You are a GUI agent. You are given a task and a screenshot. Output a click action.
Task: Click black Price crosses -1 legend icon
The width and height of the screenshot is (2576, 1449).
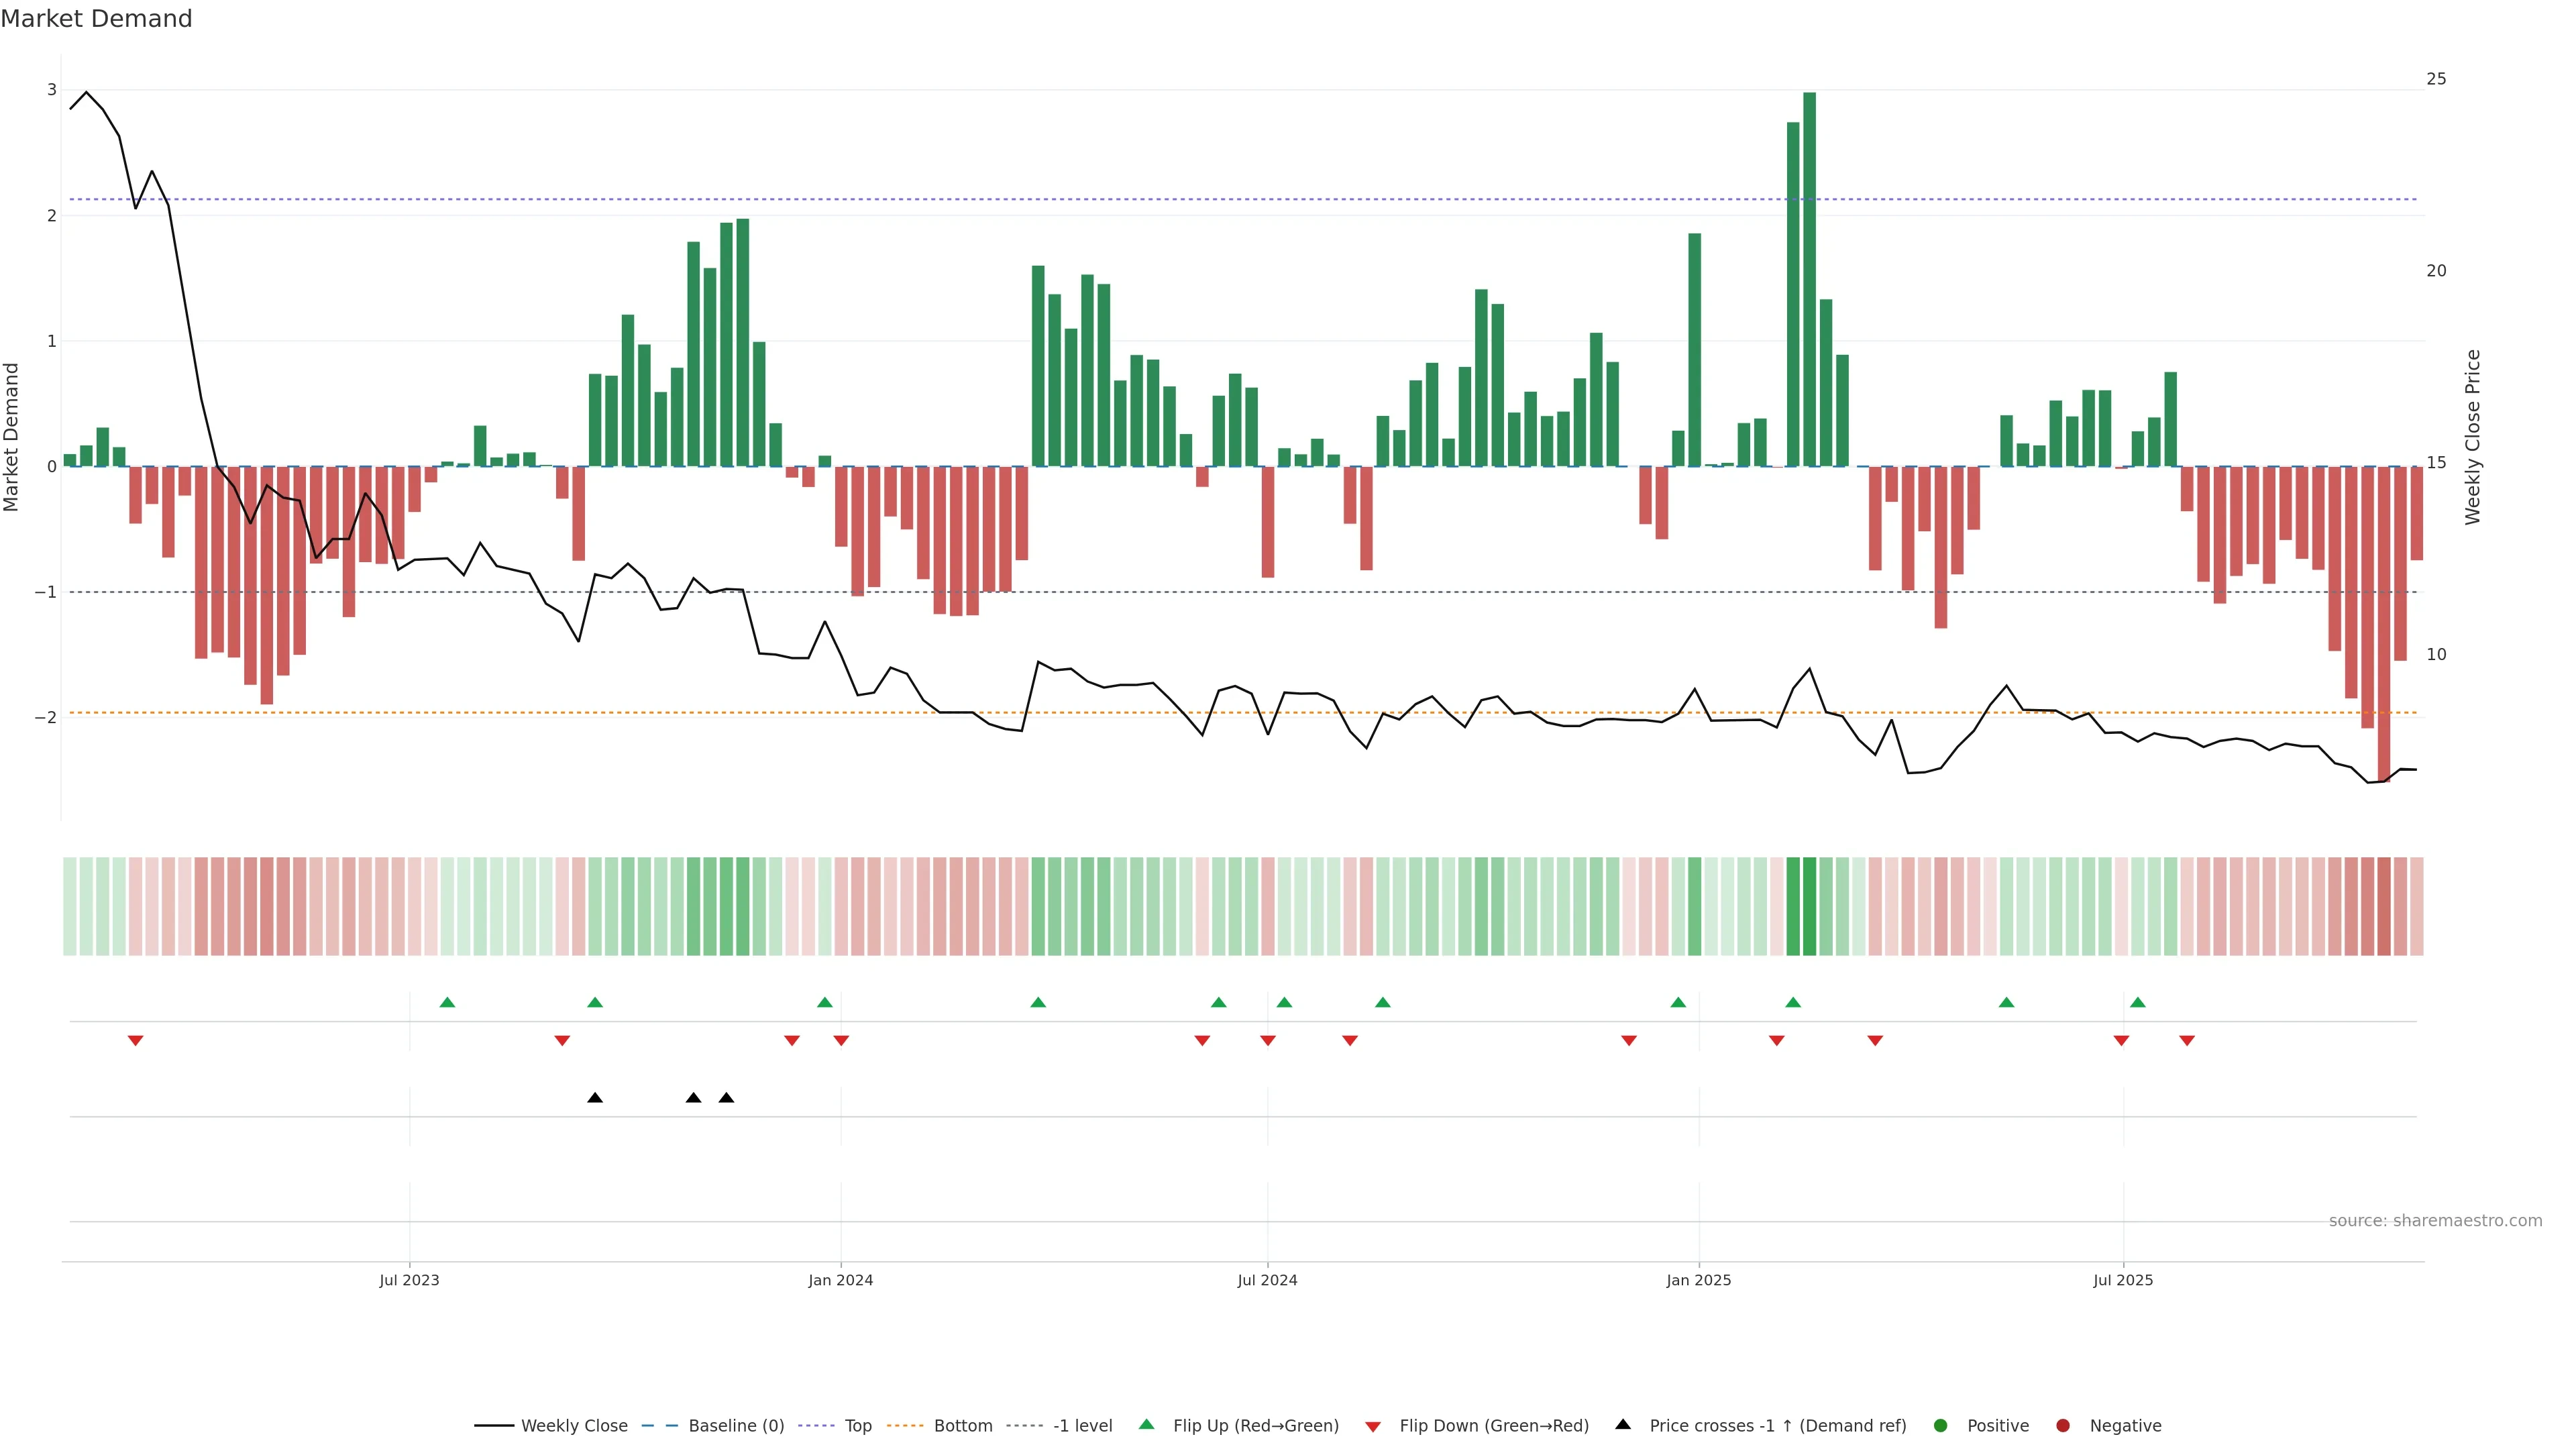1623,1425
